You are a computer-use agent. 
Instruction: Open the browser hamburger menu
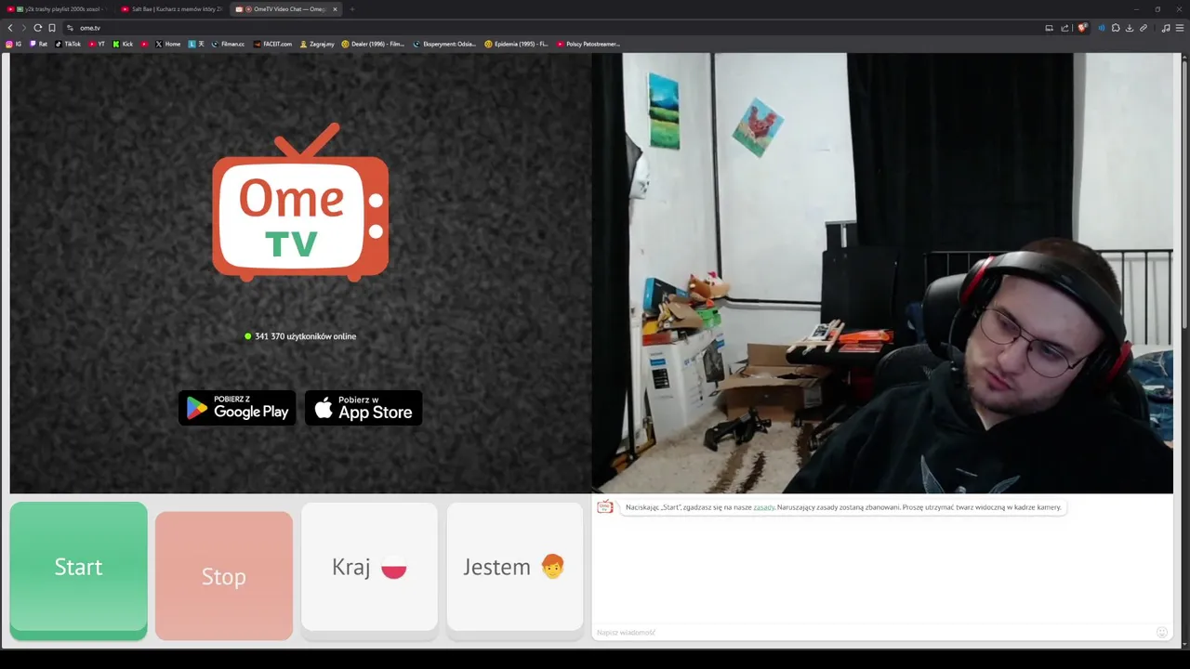pyautogui.click(x=1180, y=28)
